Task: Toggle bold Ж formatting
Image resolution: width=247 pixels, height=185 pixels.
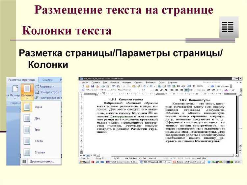Action: (x=156, y=90)
